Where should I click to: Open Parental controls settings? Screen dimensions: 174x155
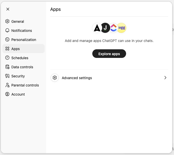point(23,85)
